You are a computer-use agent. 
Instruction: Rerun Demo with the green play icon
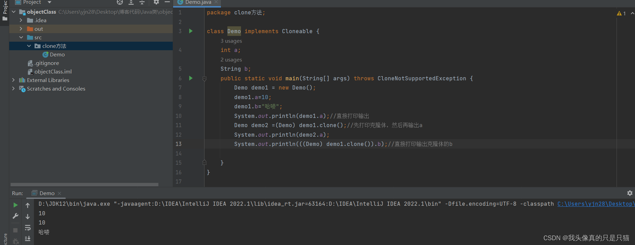[15, 205]
